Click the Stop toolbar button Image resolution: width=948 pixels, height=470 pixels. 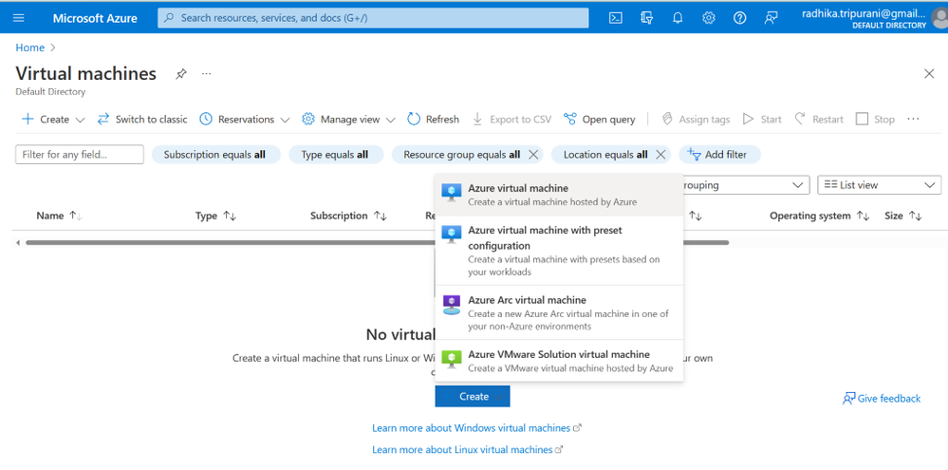876,120
